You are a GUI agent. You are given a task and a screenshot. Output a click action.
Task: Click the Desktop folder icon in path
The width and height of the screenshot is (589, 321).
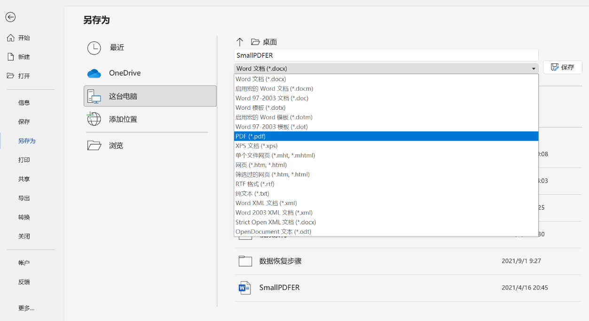[256, 42]
